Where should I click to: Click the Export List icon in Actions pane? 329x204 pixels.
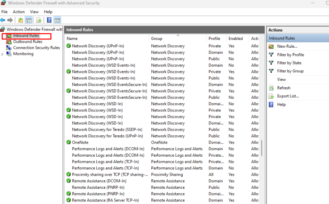[x=271, y=96]
